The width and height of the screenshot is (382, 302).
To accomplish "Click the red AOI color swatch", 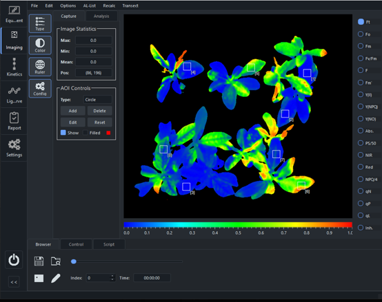I will coord(108,133).
